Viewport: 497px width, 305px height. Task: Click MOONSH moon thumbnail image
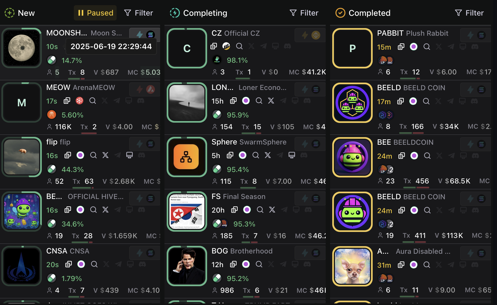pos(22,48)
